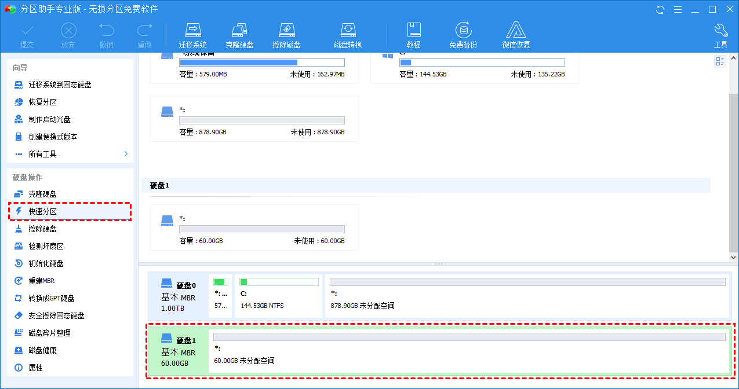Select the 擦除磁盘 toolbar icon
This screenshot has height=389, width=739.
(x=286, y=35)
